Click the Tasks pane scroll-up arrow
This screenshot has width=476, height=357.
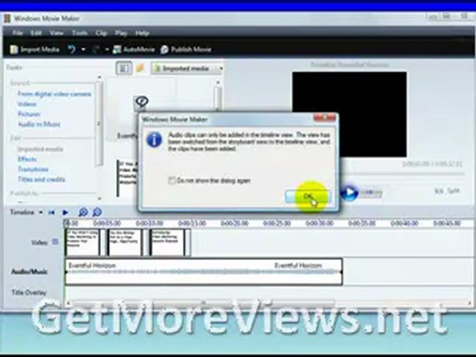(99, 78)
